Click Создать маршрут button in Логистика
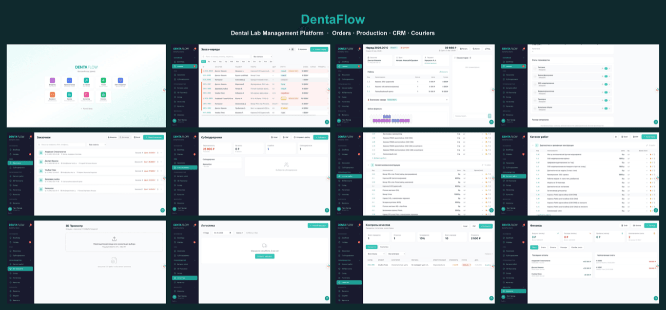The width and height of the screenshot is (666, 310). coord(265,256)
